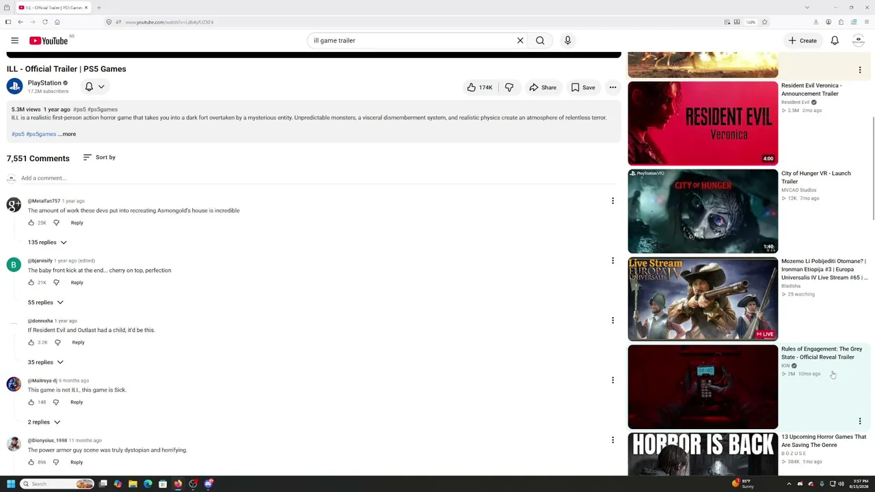
Task: Open the browser home page
Action: pos(57,22)
